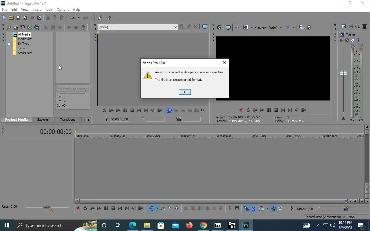The height and width of the screenshot is (231, 370).
Task: Click the horizontal timeline scrollbar
Action: coord(213,201)
